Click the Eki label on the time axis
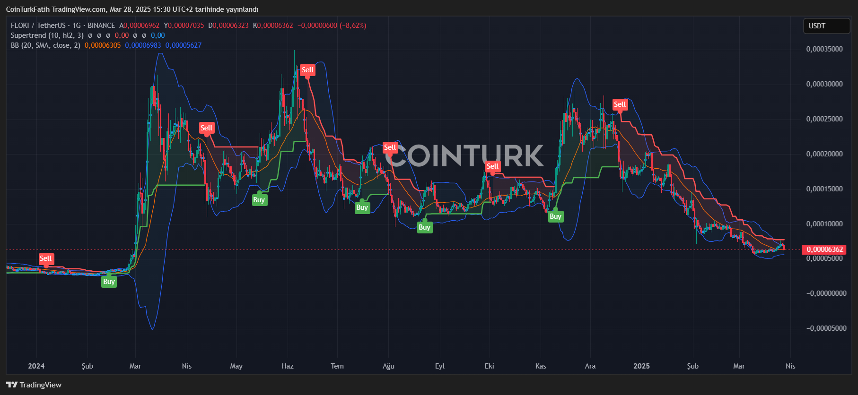This screenshot has height=395, width=858. pyautogui.click(x=490, y=366)
